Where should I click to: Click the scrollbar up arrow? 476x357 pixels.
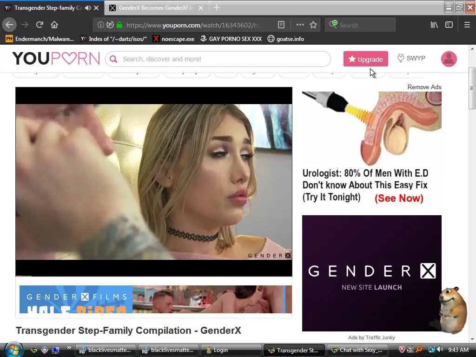coord(472,48)
